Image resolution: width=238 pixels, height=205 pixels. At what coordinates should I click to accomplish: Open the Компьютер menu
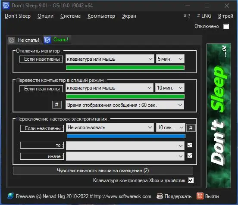point(101,16)
